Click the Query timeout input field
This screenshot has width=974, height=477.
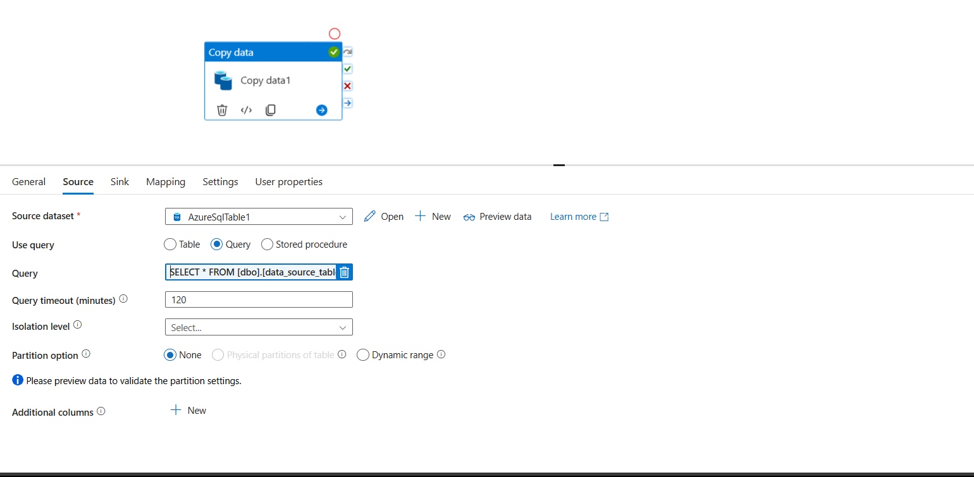258,299
